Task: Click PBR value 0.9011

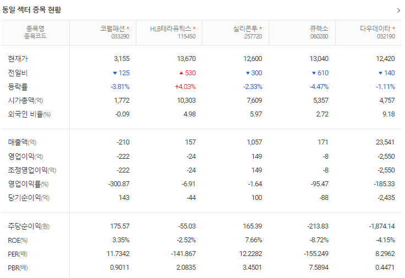Action: point(119,268)
